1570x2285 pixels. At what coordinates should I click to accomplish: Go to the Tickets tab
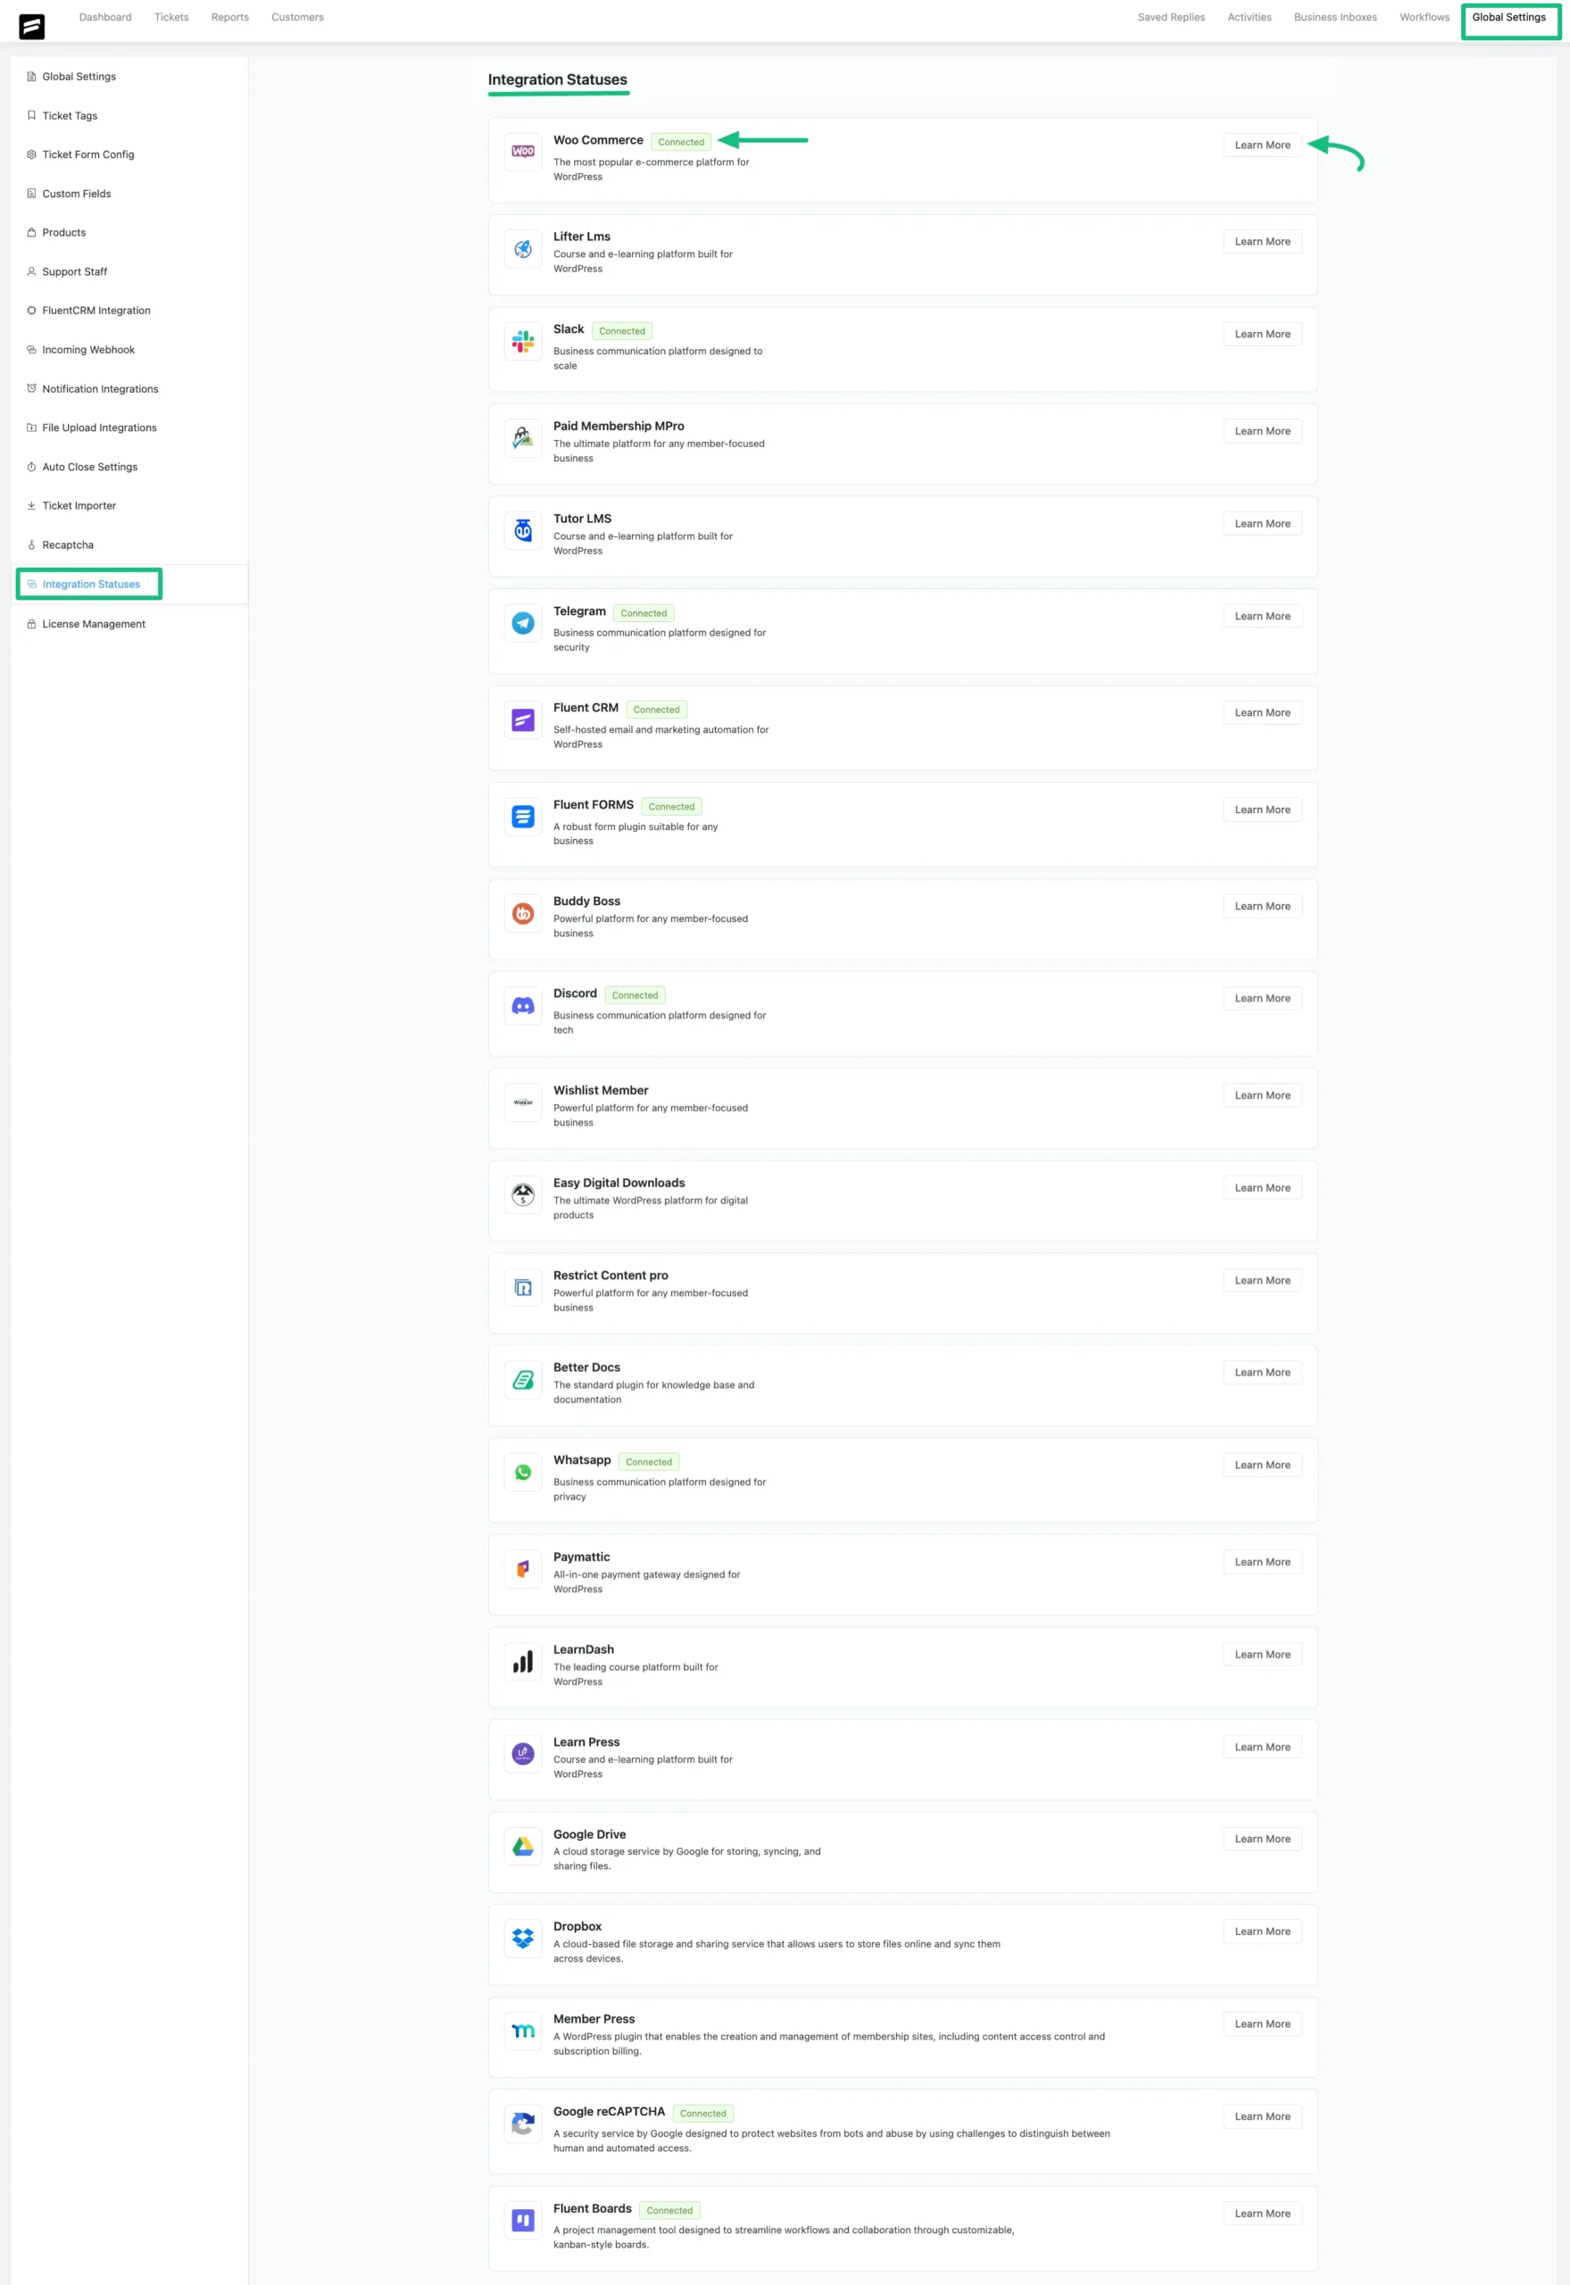pyautogui.click(x=171, y=18)
